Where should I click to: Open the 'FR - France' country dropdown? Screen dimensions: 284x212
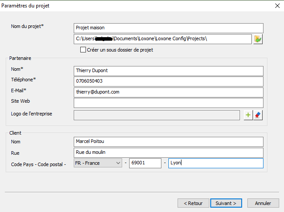(98, 163)
